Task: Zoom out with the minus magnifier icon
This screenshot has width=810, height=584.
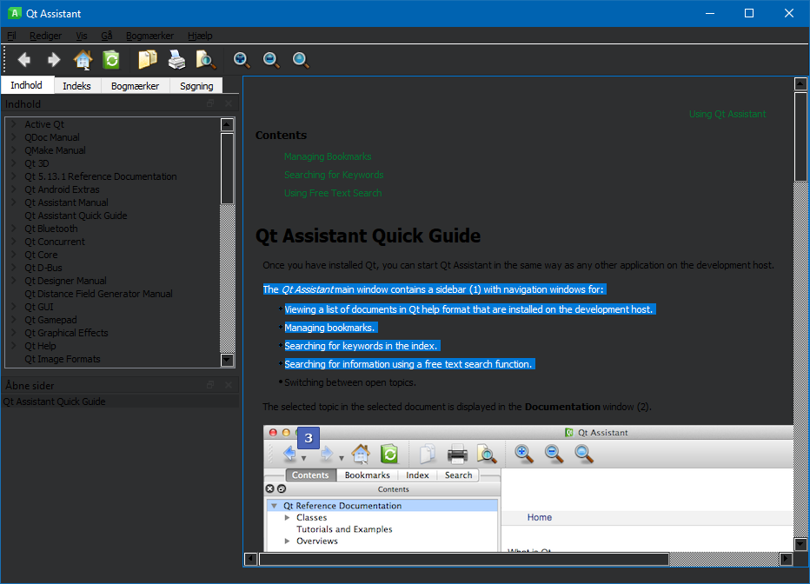Action: click(x=270, y=60)
